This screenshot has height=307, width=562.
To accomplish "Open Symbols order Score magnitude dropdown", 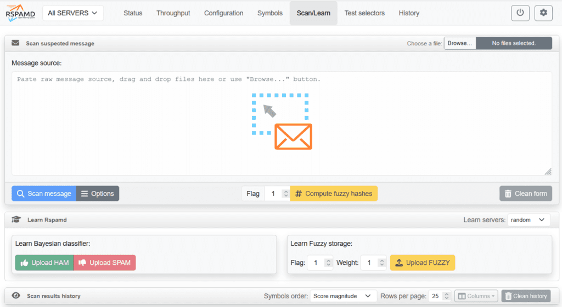I will click(x=343, y=296).
